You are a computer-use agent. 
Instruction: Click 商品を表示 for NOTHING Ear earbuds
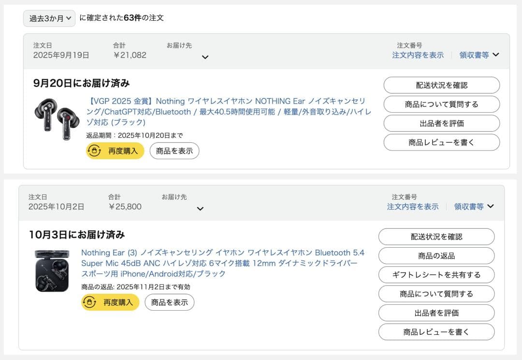pyautogui.click(x=174, y=151)
